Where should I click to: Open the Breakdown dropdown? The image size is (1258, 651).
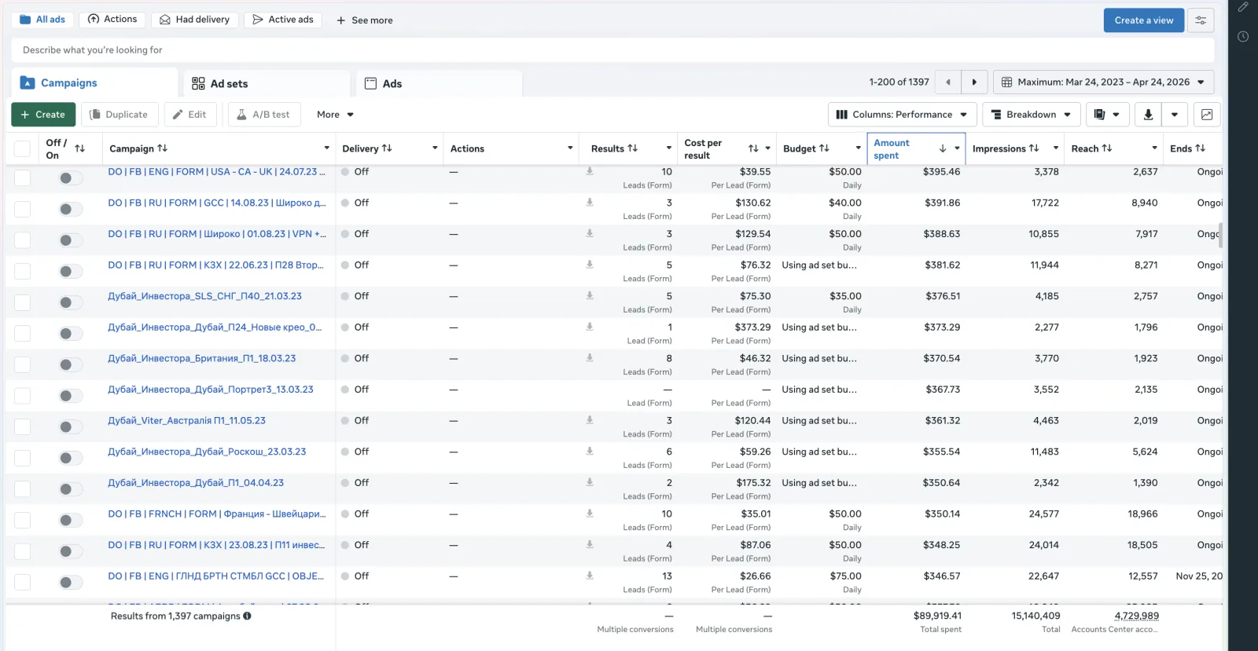(1031, 115)
